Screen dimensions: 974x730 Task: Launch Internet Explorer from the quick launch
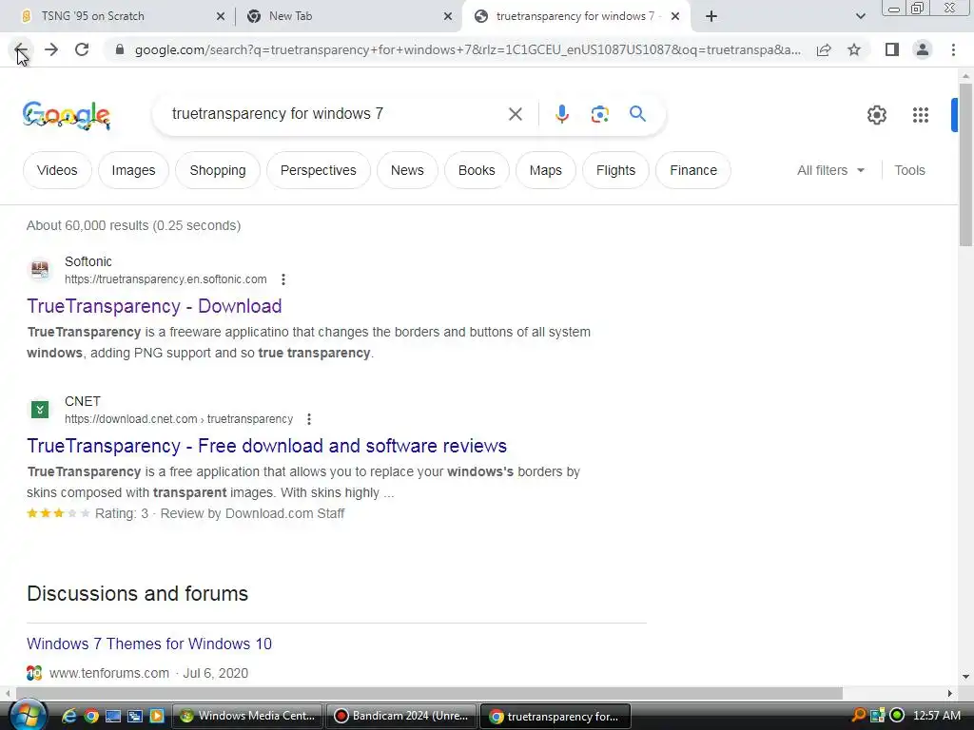tap(68, 716)
